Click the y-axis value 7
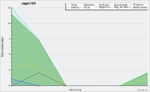The height and width of the screenshot is (92, 150). click(x=9, y=39)
